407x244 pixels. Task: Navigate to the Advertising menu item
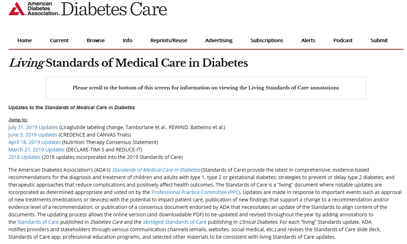point(219,40)
